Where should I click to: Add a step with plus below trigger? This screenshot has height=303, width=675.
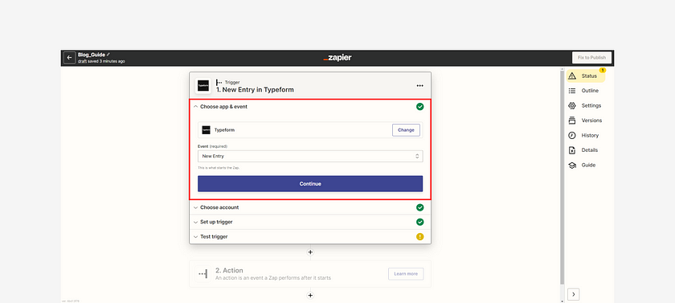click(310, 252)
